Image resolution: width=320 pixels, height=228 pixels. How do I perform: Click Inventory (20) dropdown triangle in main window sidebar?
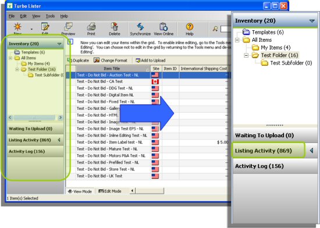tap(59, 44)
